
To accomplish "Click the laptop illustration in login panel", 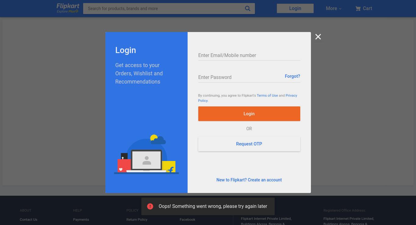I will pyautogui.click(x=146, y=161).
